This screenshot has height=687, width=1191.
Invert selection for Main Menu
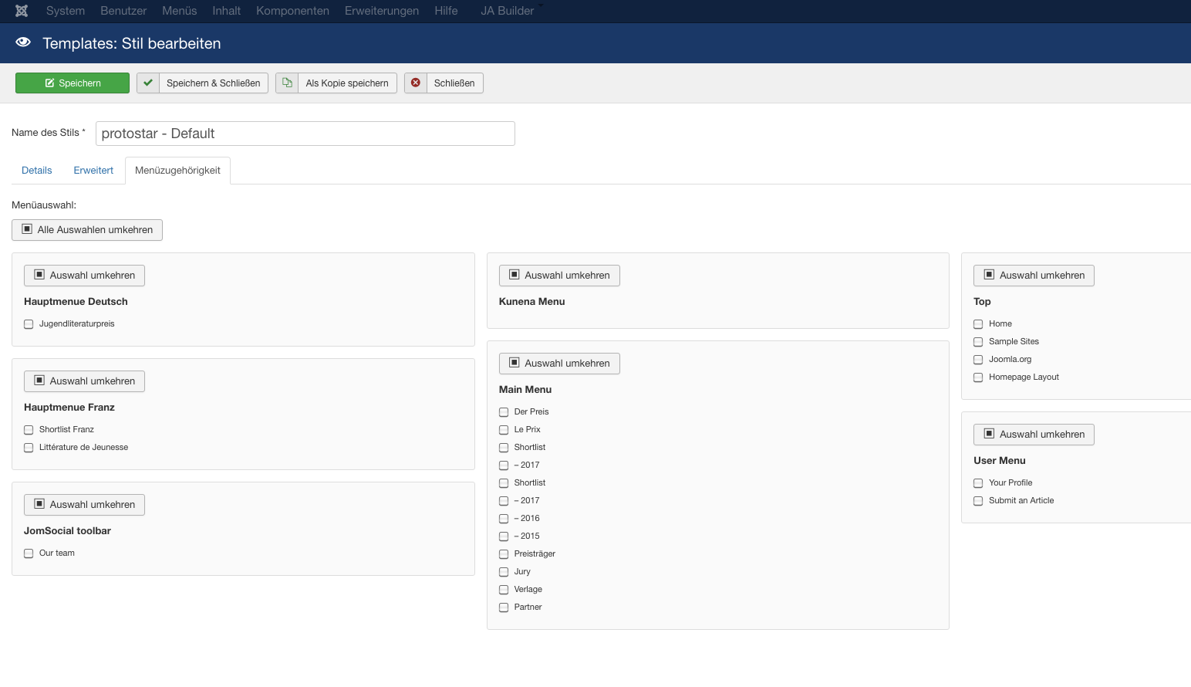click(x=559, y=364)
